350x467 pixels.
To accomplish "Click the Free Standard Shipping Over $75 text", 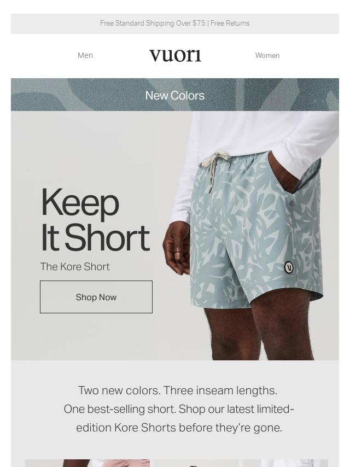I will tap(153, 23).
